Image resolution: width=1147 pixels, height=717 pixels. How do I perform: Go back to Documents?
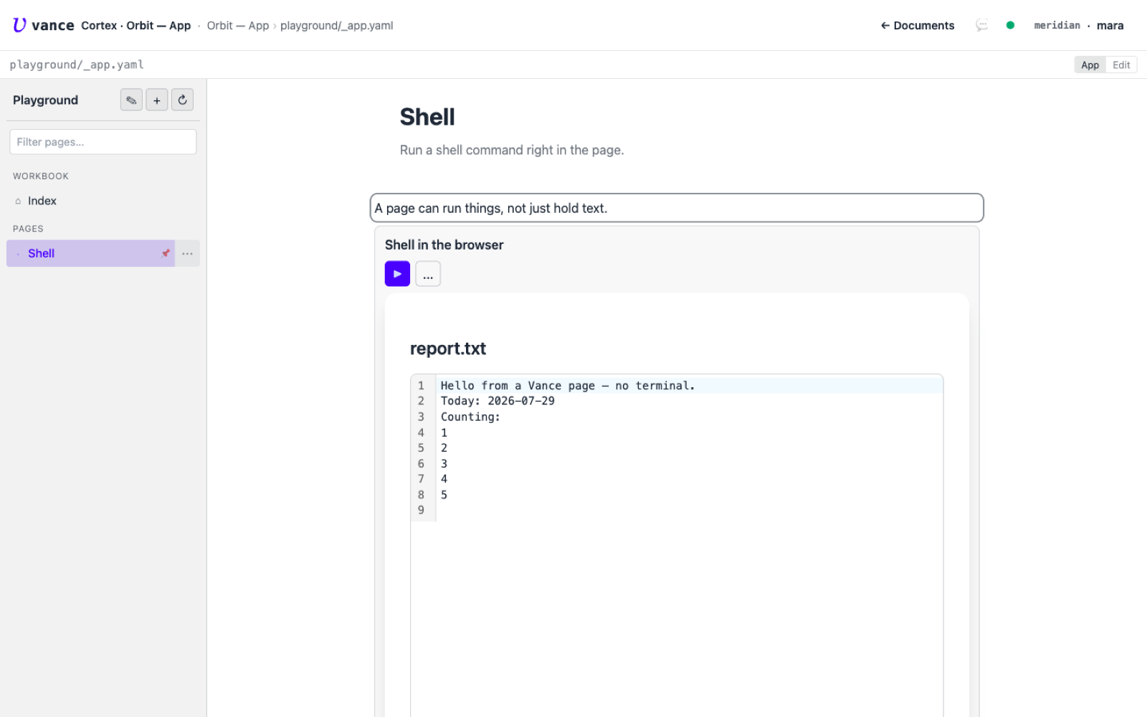918,25
